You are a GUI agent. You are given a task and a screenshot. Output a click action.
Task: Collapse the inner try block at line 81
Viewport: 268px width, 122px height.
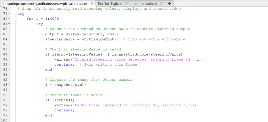tap(15, 24)
